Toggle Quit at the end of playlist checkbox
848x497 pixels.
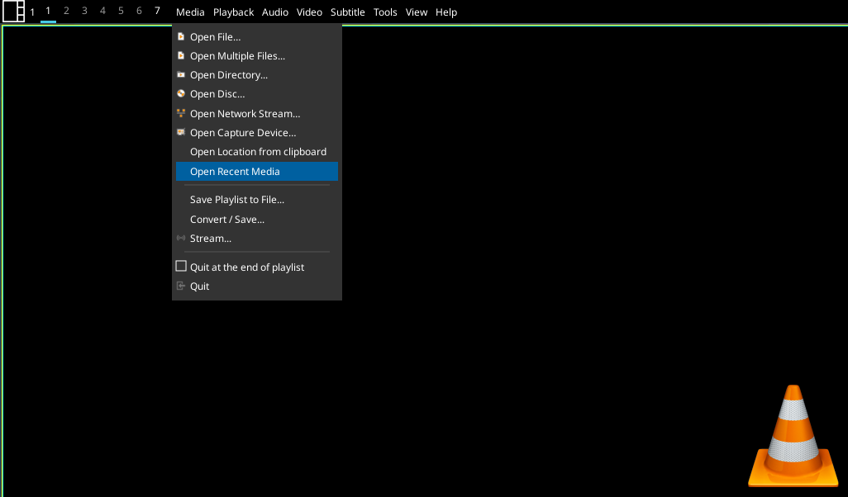coord(181,267)
